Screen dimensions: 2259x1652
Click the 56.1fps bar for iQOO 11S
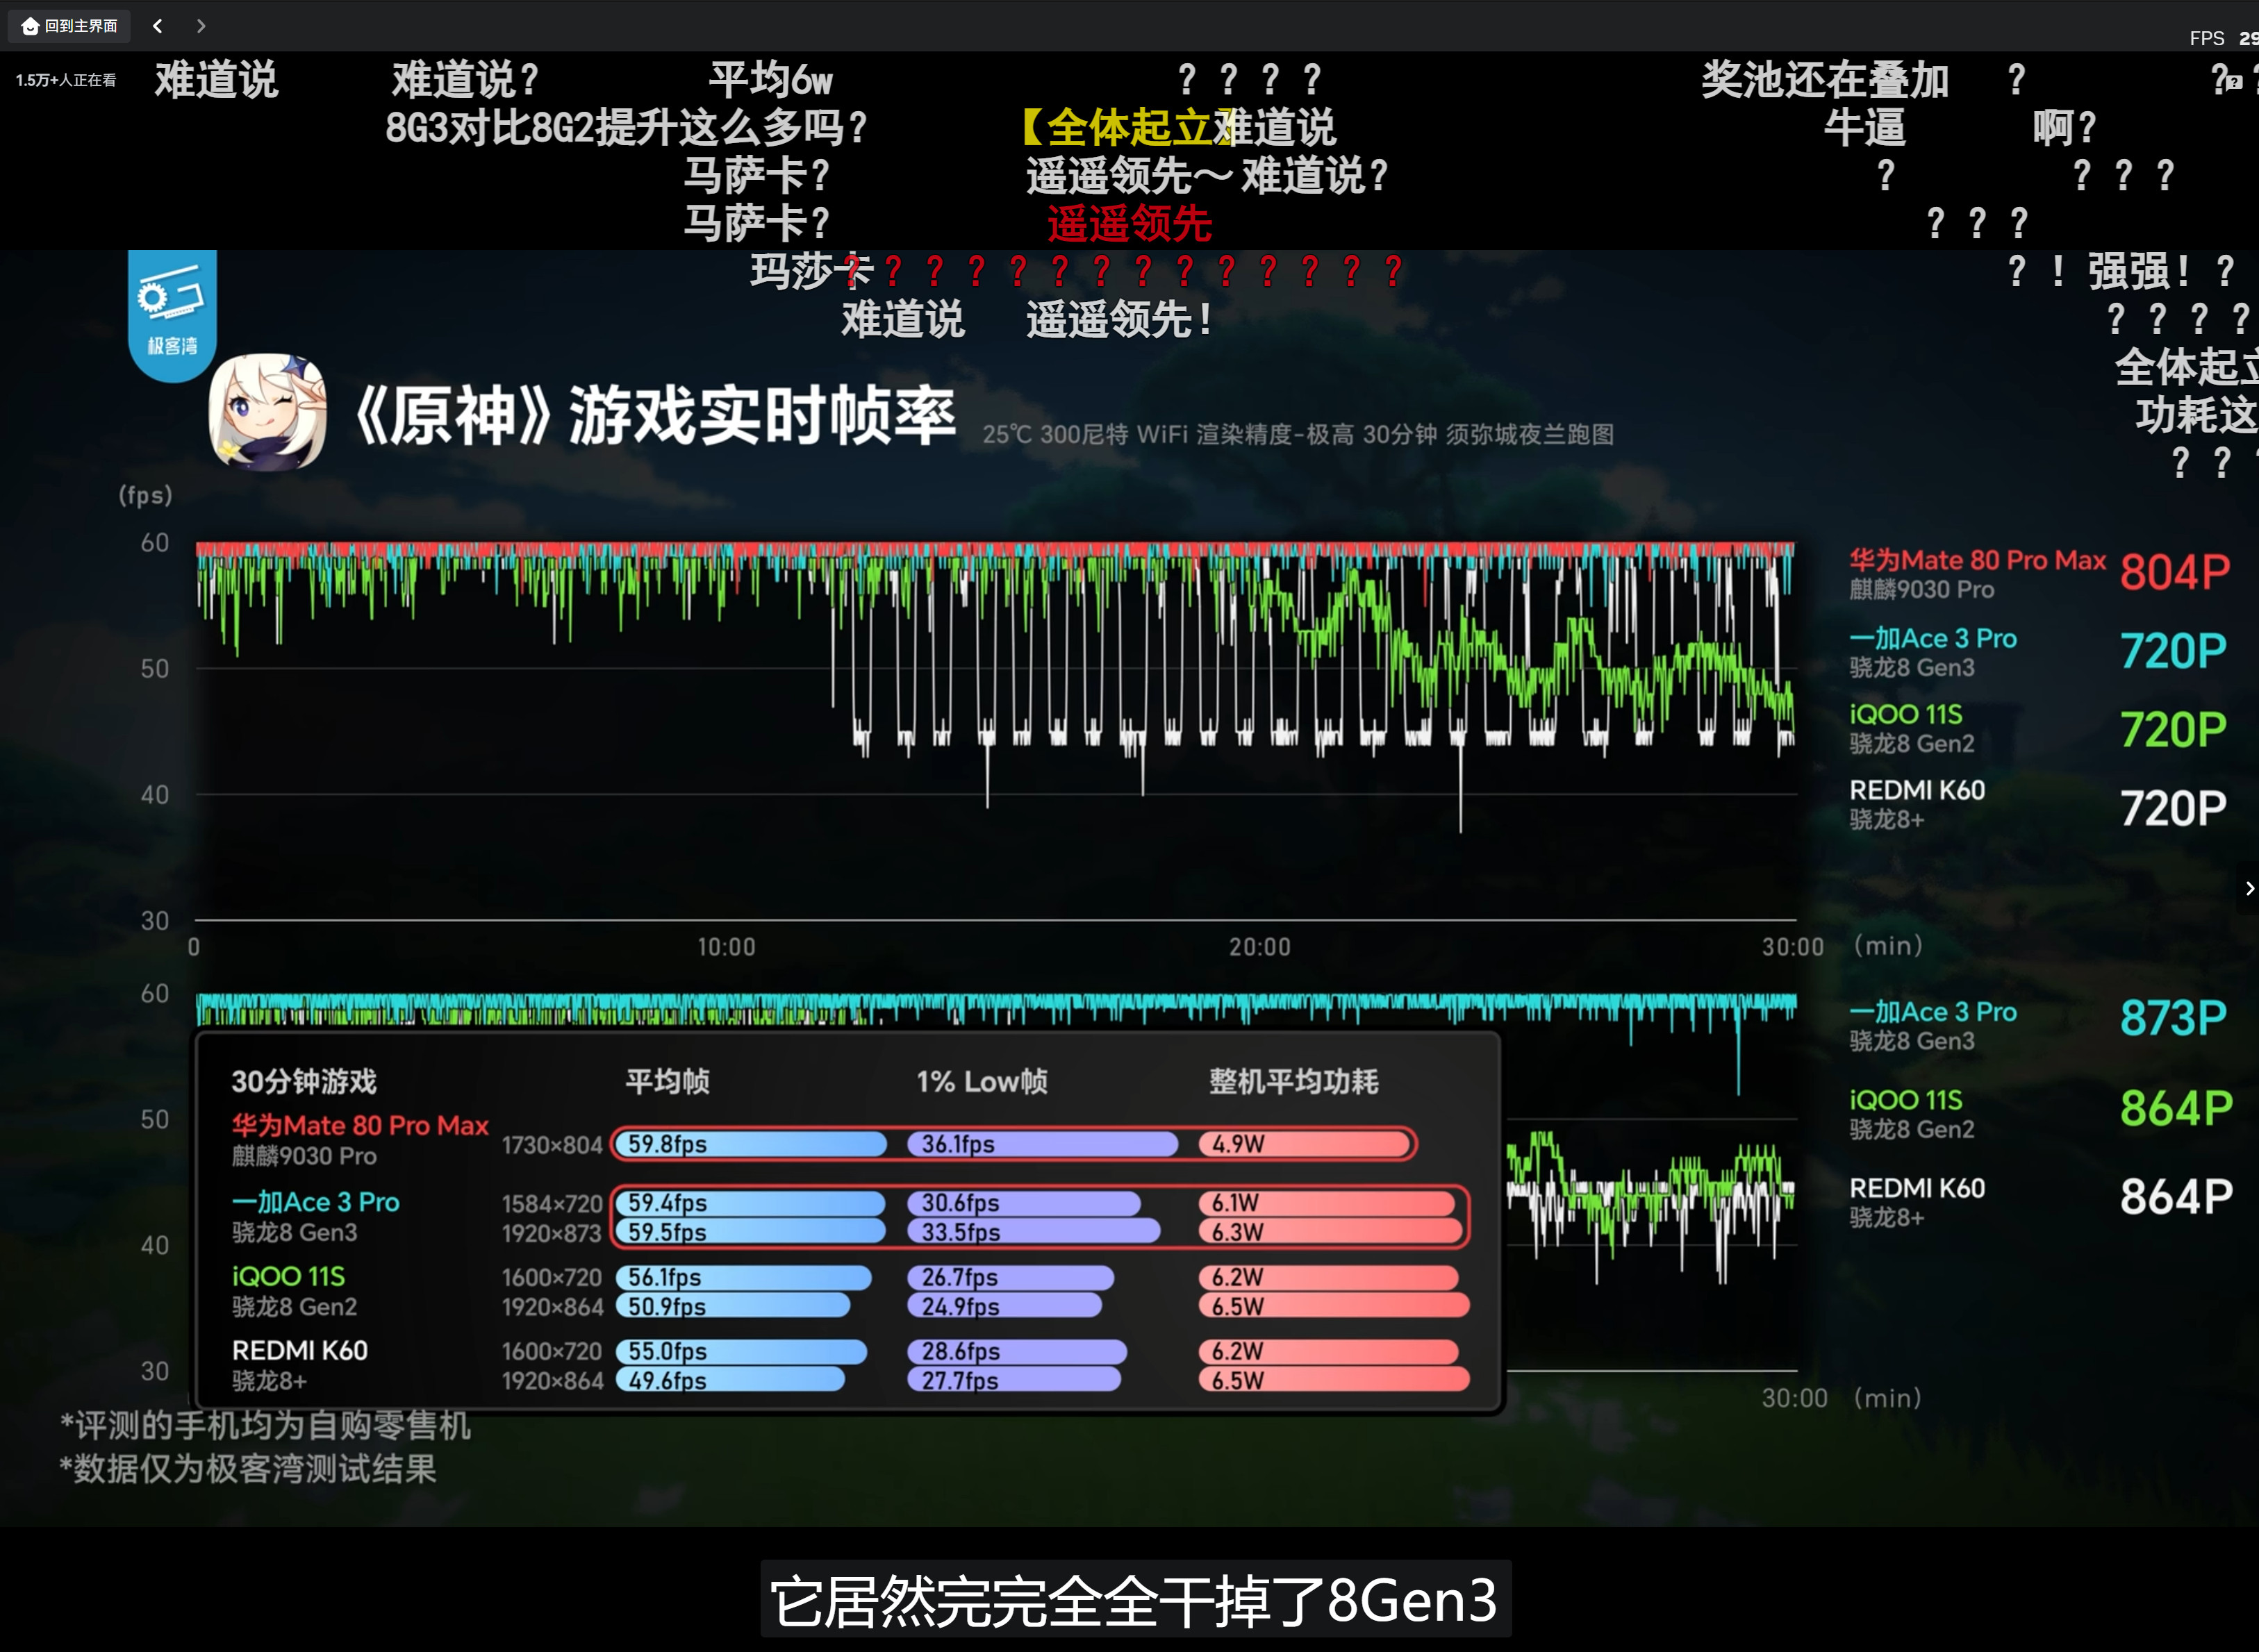[743, 1277]
